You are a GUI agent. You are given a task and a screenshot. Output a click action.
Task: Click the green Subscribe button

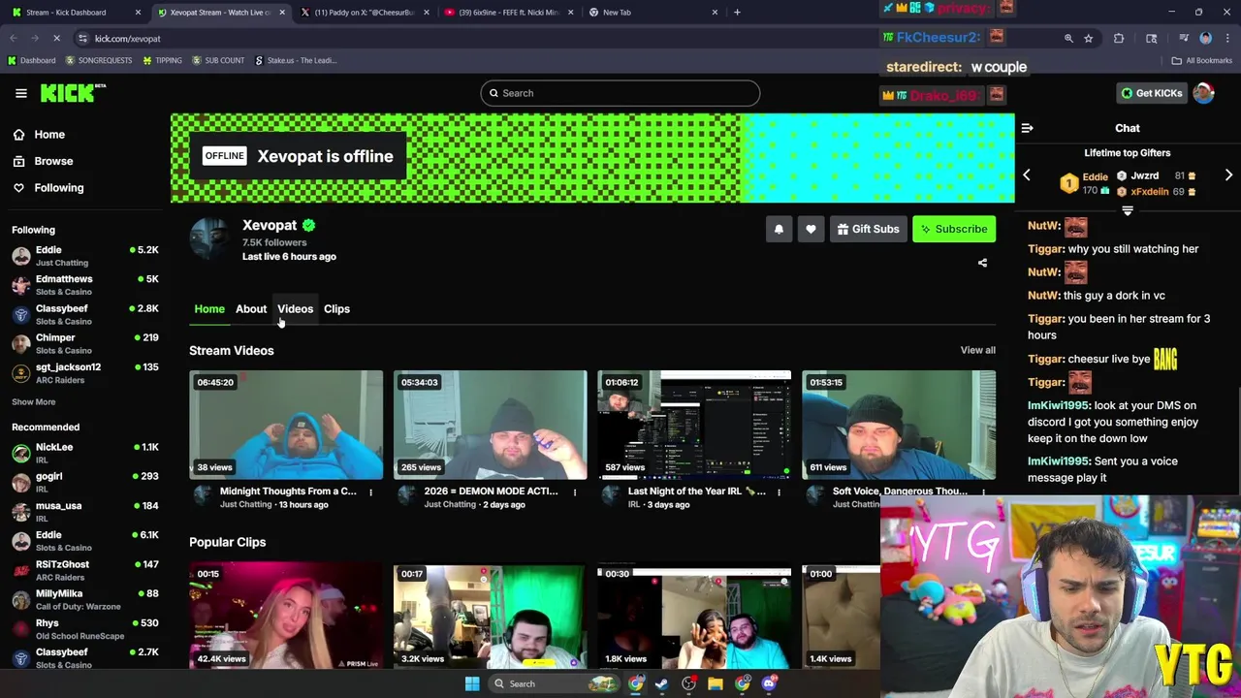[x=954, y=229]
